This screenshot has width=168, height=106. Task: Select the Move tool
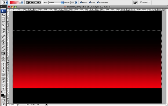[3, 15]
